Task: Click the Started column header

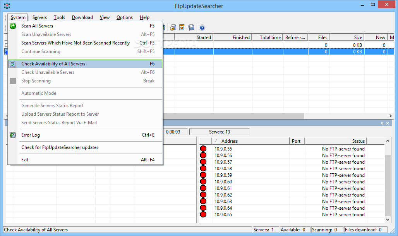Action: pyautogui.click(x=194, y=37)
